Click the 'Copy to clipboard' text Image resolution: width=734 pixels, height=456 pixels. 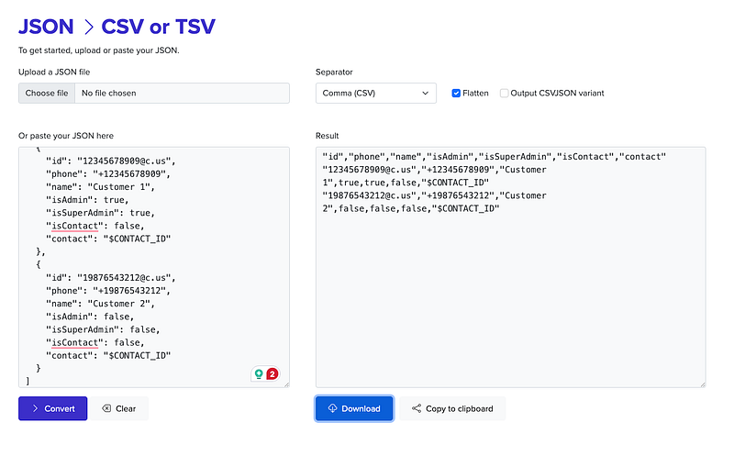click(x=459, y=409)
